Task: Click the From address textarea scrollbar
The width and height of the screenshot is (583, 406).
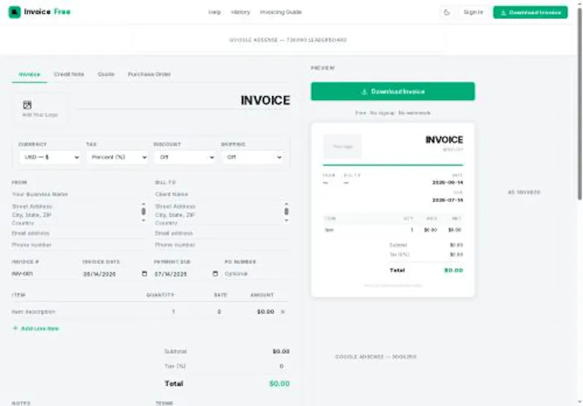Action: click(x=144, y=212)
